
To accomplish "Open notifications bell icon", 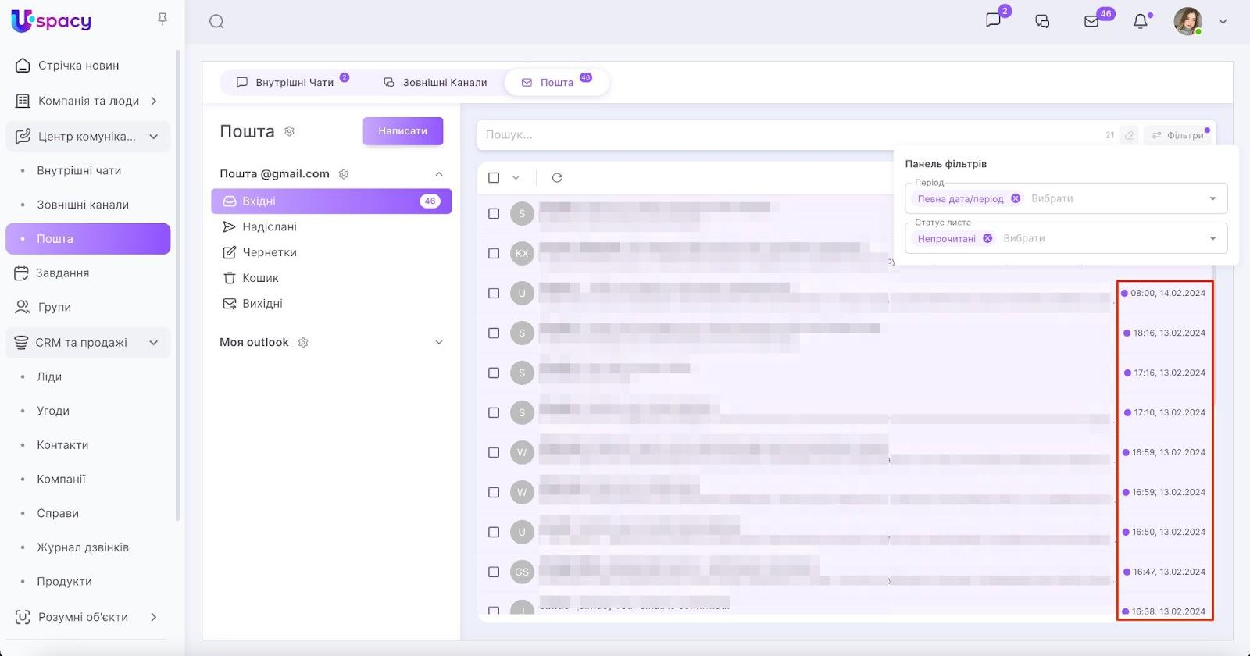I will (x=1141, y=22).
